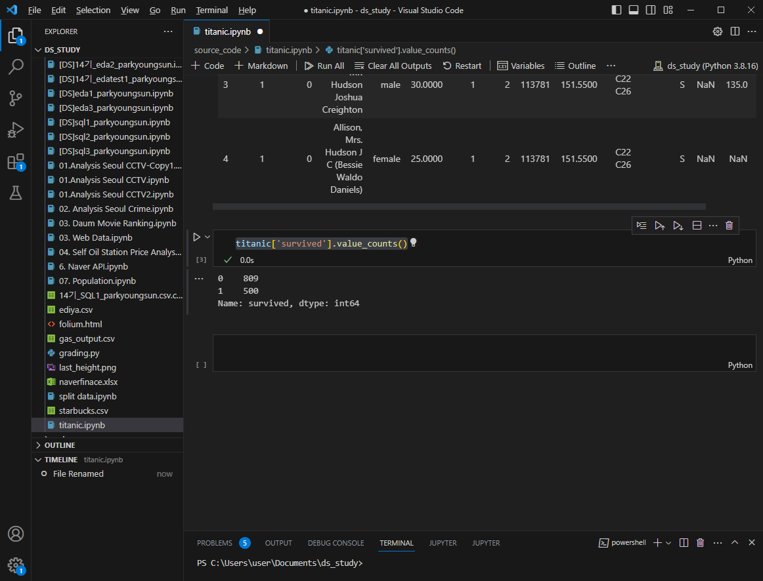Switch to DEBUG CONSOLE tab
763x581 pixels.
click(336, 543)
